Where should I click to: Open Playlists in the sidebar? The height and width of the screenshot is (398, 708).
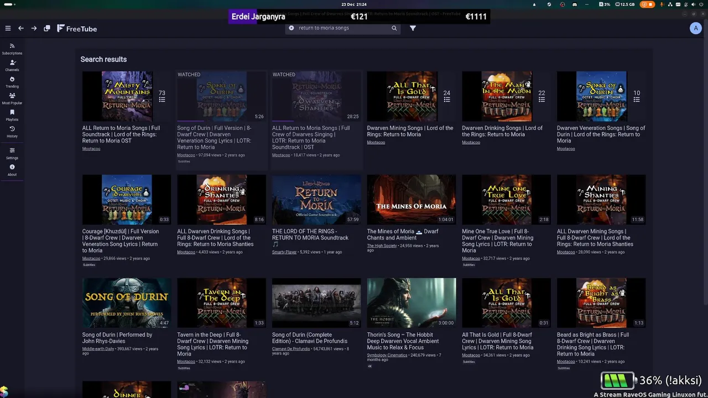12,115
